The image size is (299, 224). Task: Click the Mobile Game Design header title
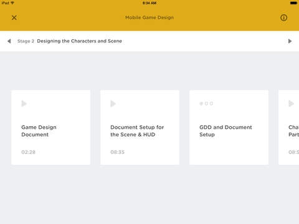149,17
